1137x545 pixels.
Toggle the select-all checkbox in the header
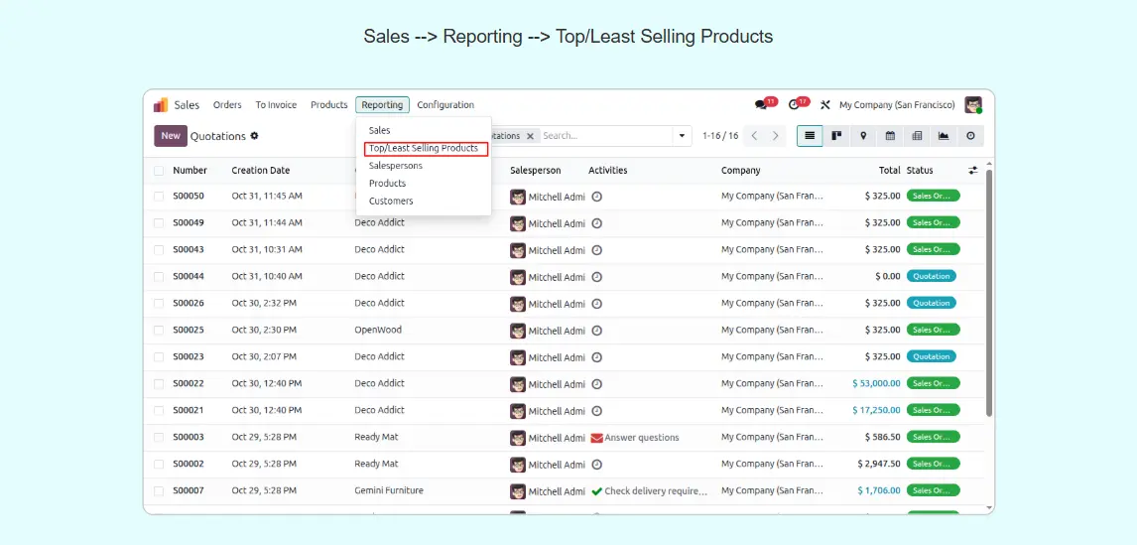159,171
